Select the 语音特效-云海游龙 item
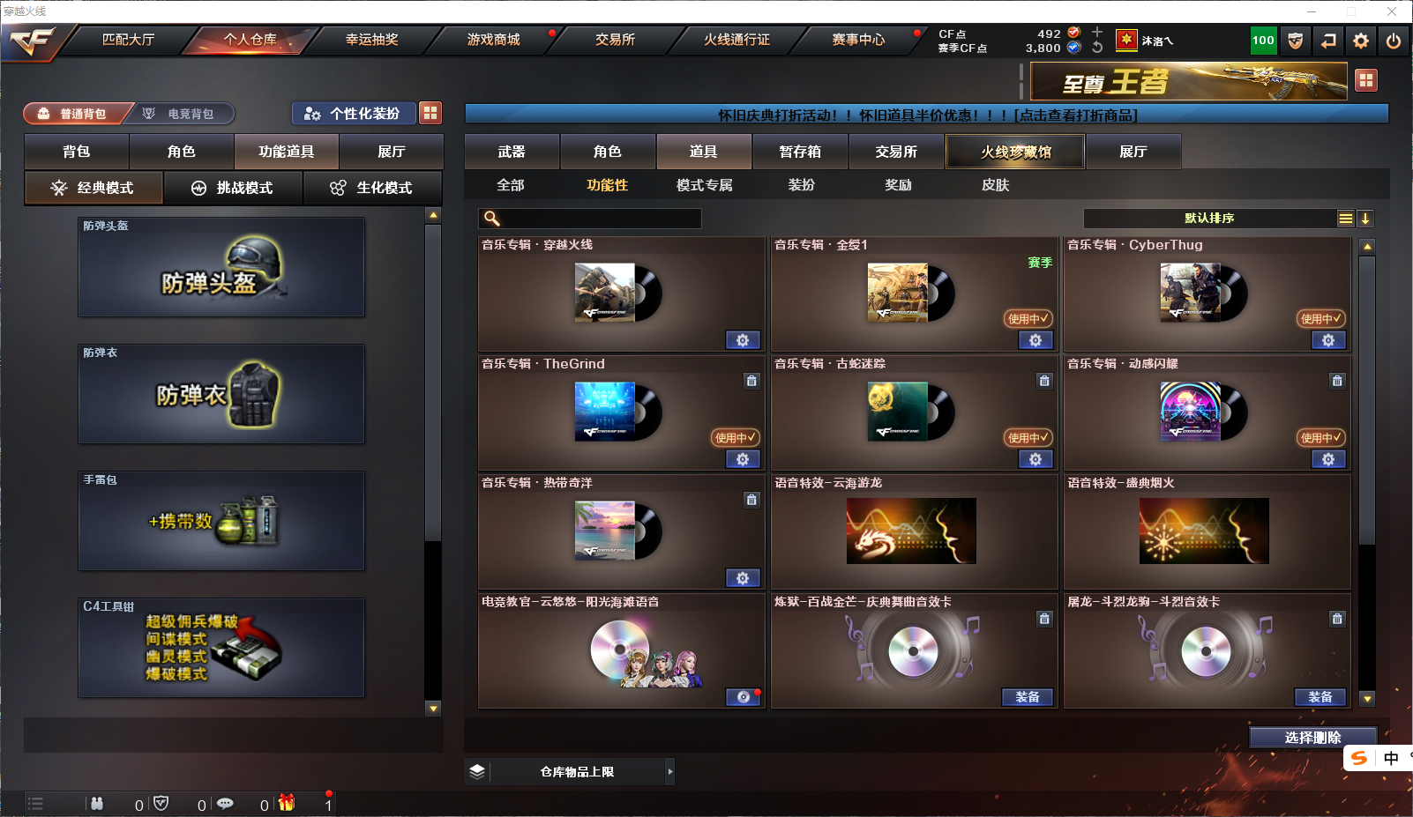Screen dimensions: 1413x817 (914, 531)
